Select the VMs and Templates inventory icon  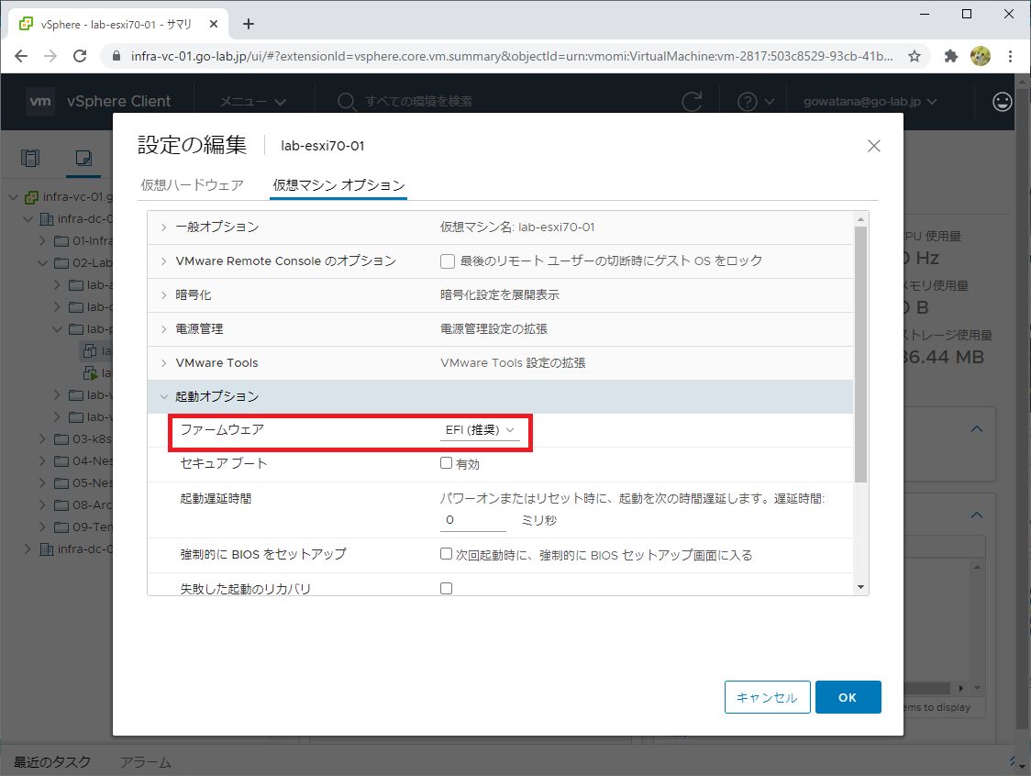click(x=83, y=158)
